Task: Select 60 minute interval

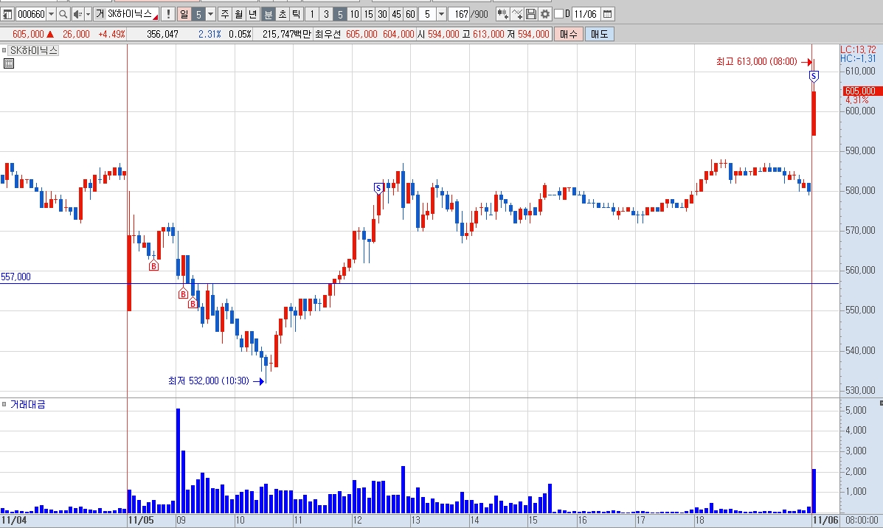Action: (x=411, y=14)
